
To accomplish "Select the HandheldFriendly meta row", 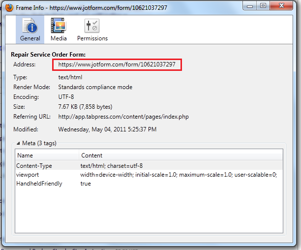I will pyautogui.click(x=148, y=184).
